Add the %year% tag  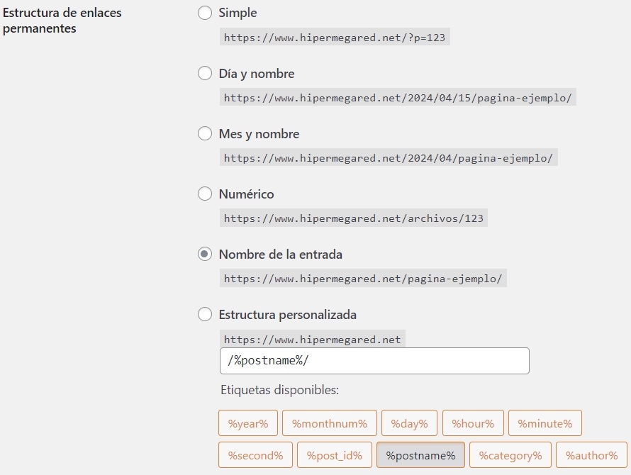247,423
